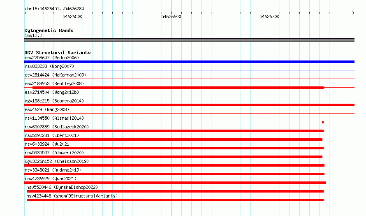Open nsv5592281 (Ebert2021) variant label

(52, 135)
